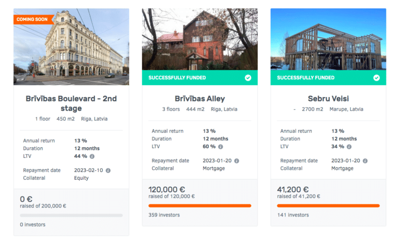Click repayment date info icon for 2023-02-10

(x=108, y=170)
